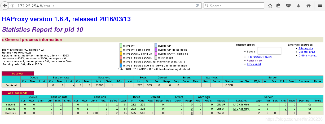Click the active UP green legend swatch

click(x=121, y=46)
